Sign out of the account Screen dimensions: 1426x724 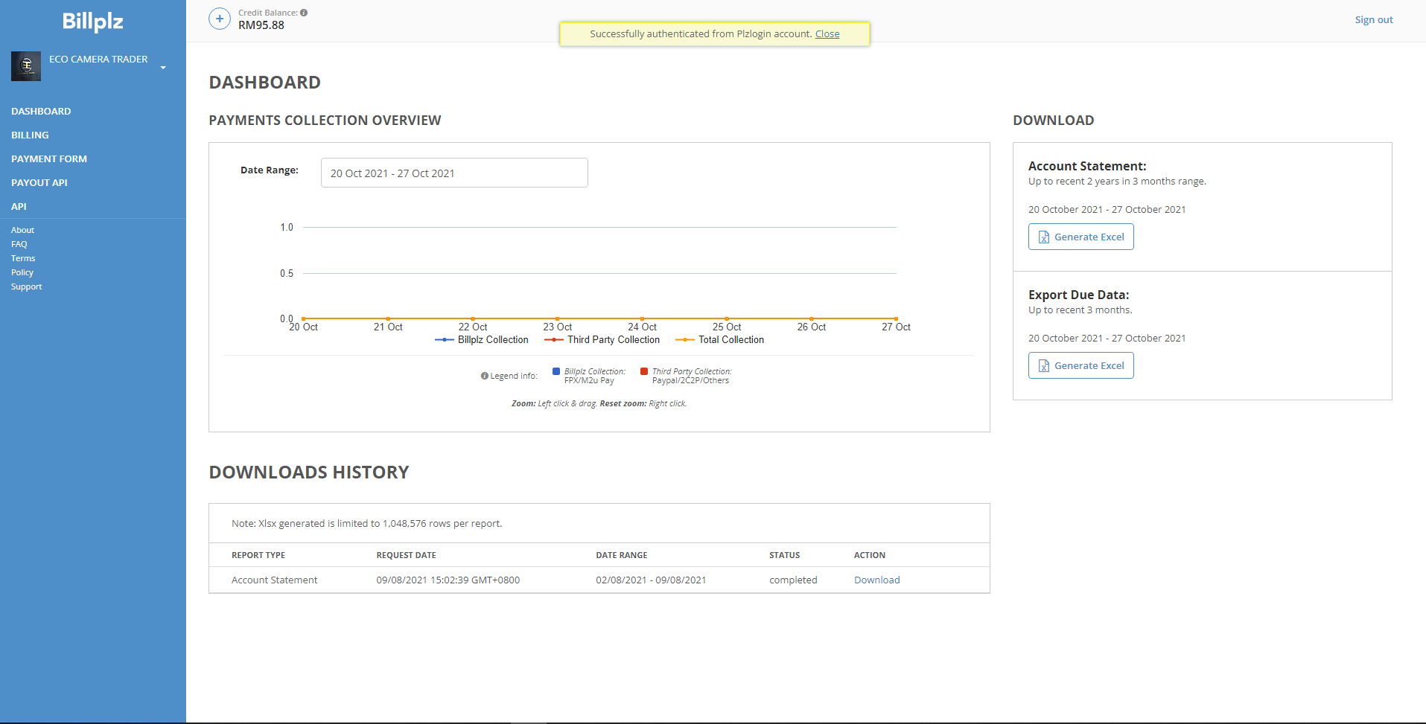1373,20
